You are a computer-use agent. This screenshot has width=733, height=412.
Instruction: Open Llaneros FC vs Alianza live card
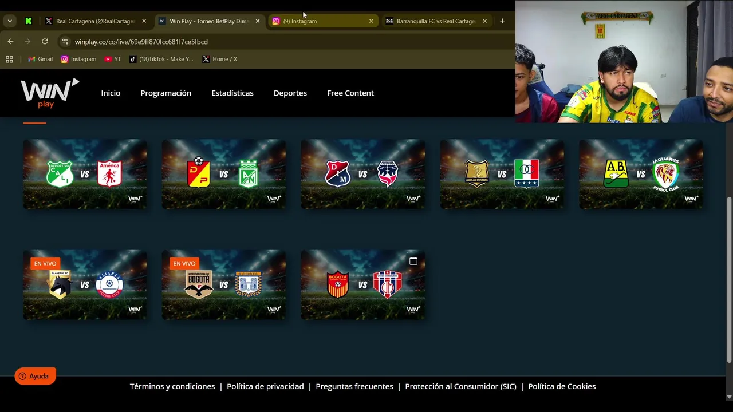point(85,284)
